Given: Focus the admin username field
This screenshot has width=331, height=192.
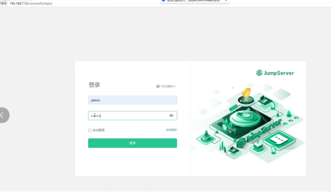Looking at the screenshot, I should [x=133, y=100].
